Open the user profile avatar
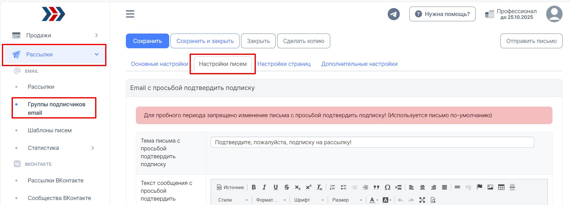This screenshot has height=205, width=571. click(554, 14)
